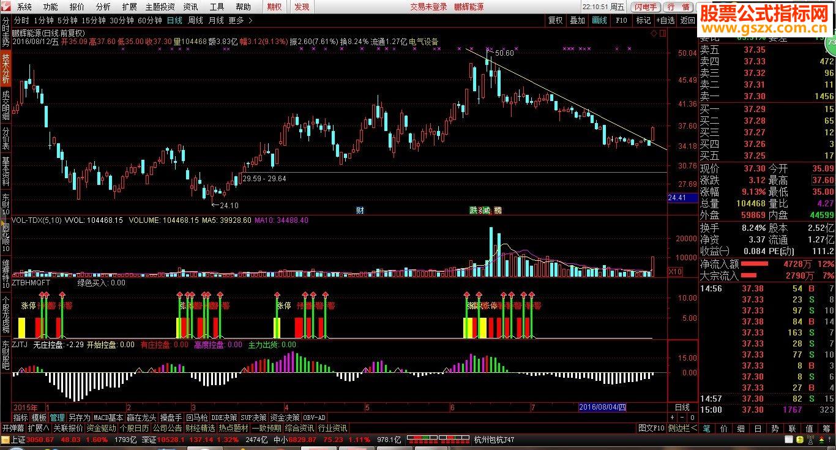The height and width of the screenshot is (450, 836).
Task: Open 公司公告 info tab
Action: click(167, 429)
